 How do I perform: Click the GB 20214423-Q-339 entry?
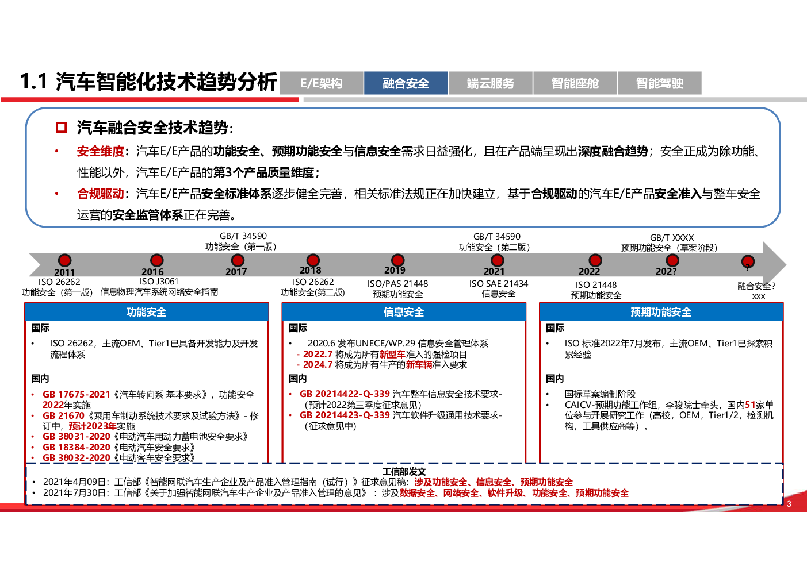401,421
